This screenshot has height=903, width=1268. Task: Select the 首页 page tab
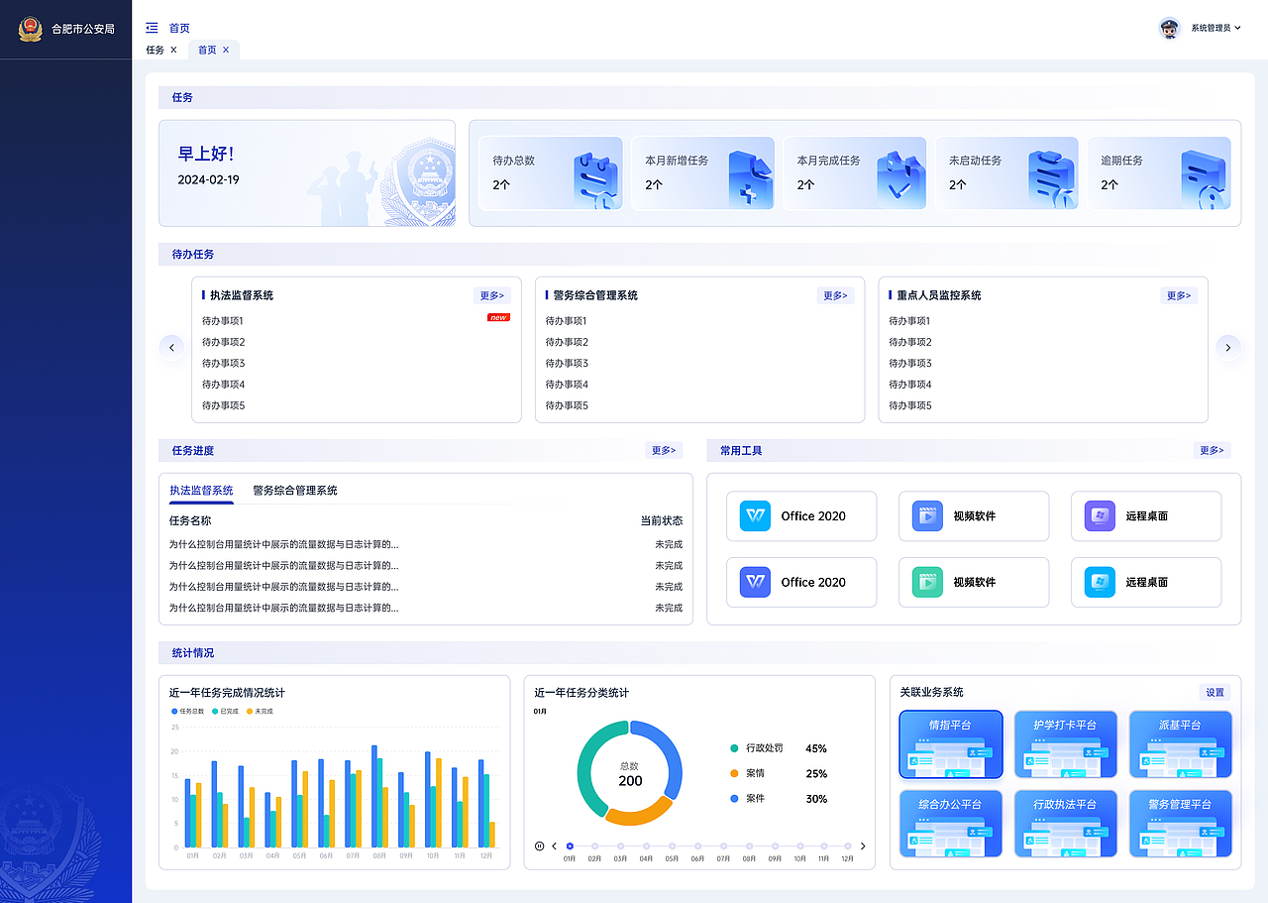tap(207, 50)
